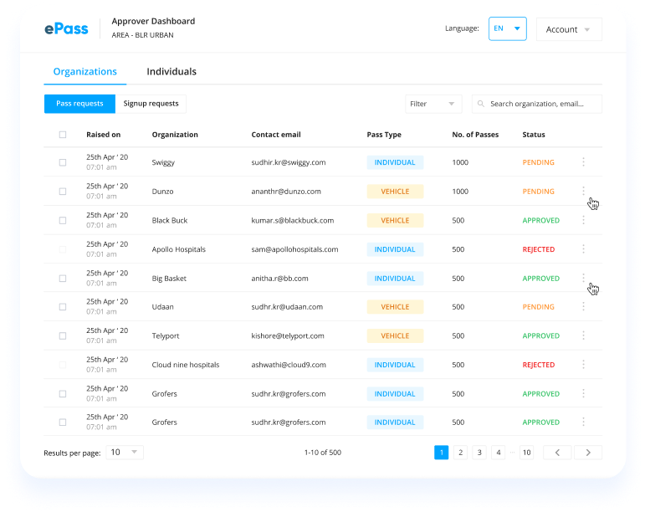The height and width of the screenshot is (512, 645).
Task: Check the box for the Swiggy request
Action: 63,162
